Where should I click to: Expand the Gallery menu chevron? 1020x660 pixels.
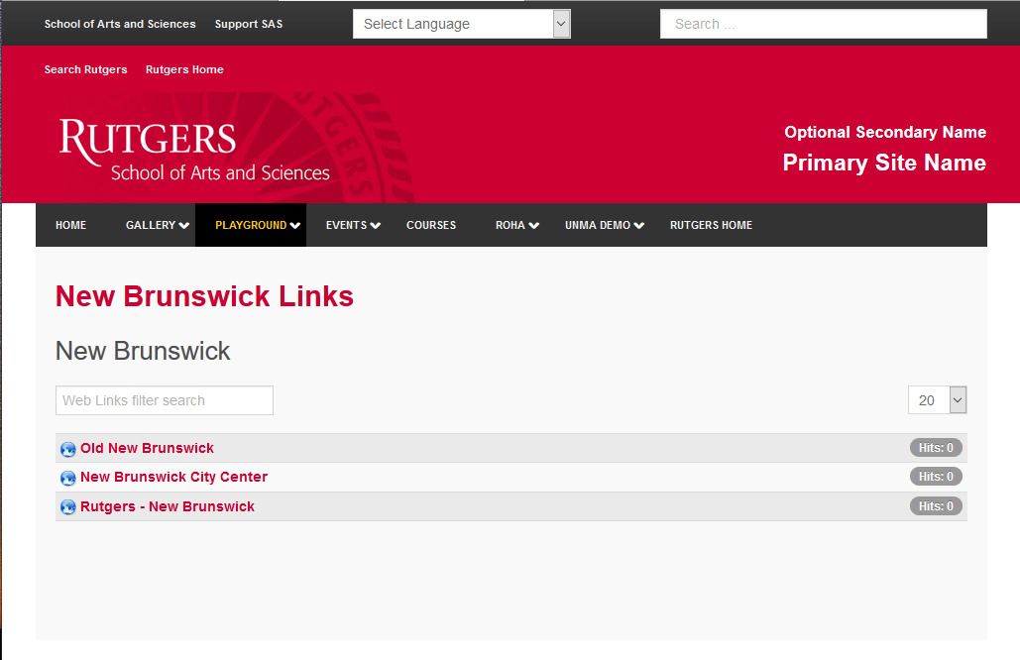[x=184, y=226]
